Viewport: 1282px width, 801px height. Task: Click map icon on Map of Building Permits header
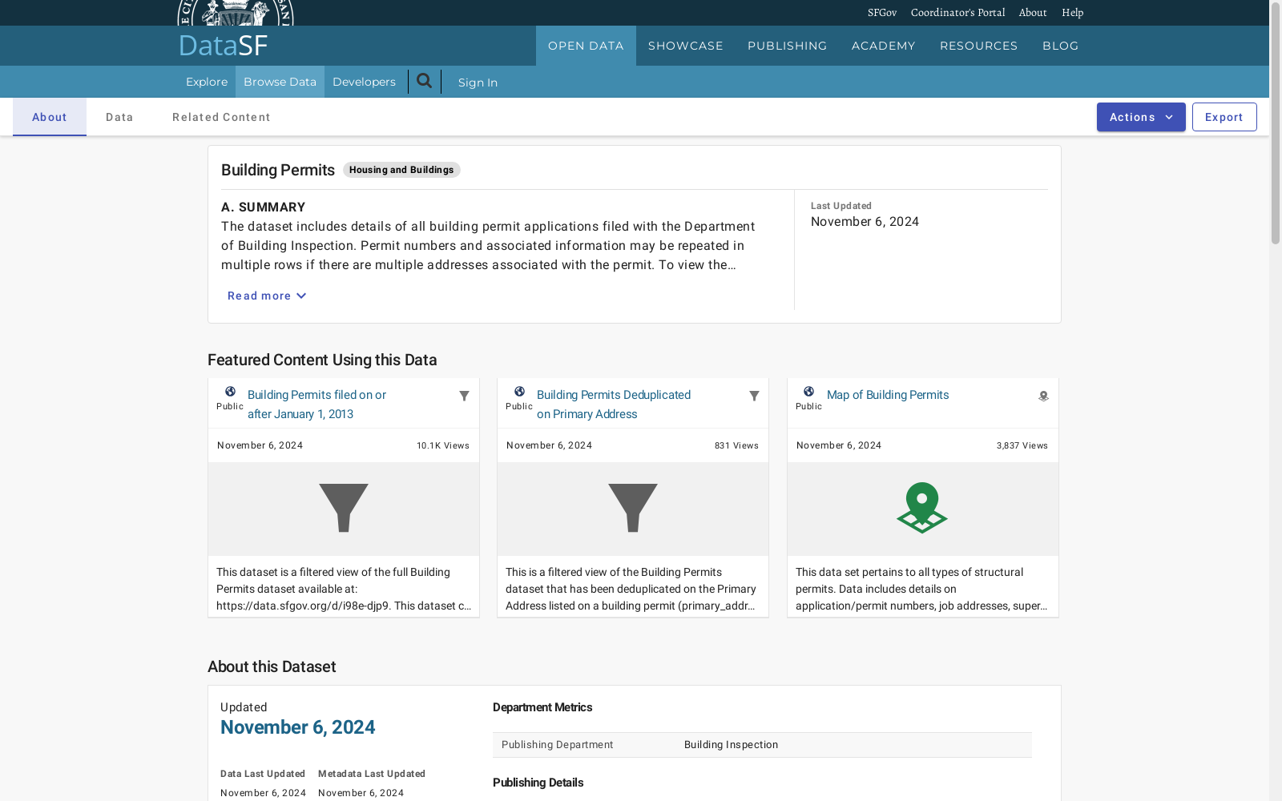[1043, 396]
